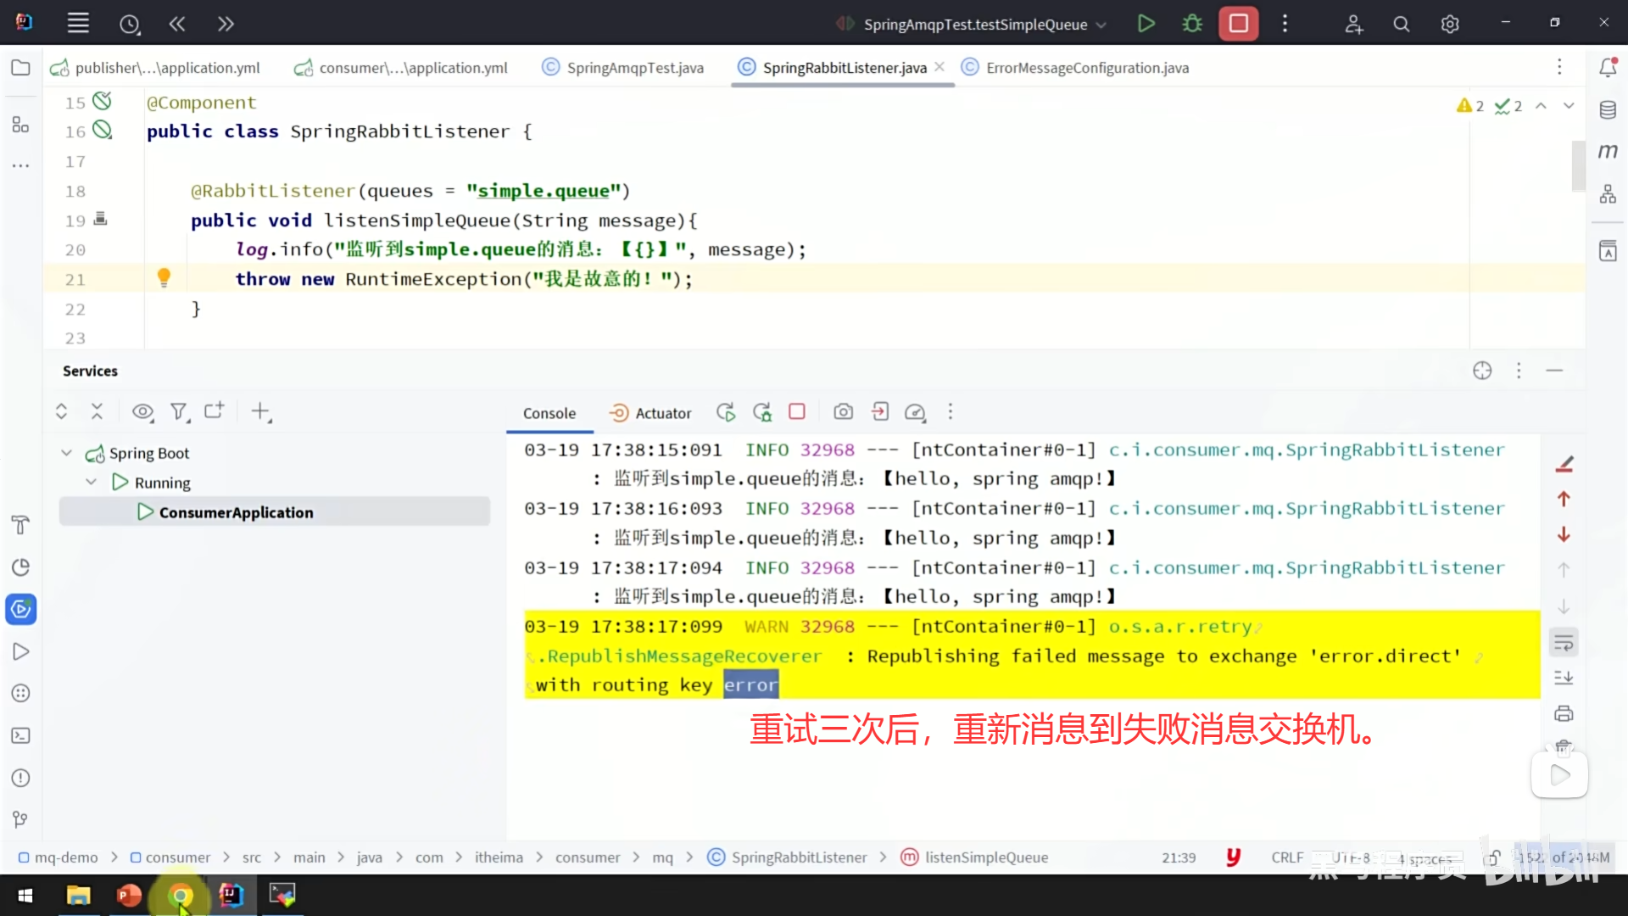Open the Database tool window
Image resolution: width=1628 pixels, height=916 pixels.
pos(1608,109)
